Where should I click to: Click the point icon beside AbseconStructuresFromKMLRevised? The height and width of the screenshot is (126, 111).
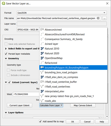pyautogui.click(x=42, y=34)
